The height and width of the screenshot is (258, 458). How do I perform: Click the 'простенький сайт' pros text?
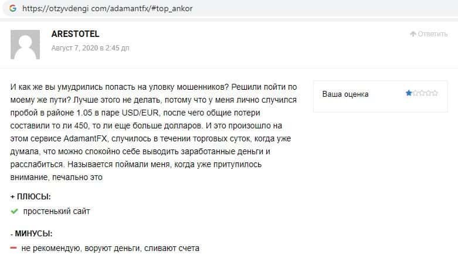pos(56,211)
